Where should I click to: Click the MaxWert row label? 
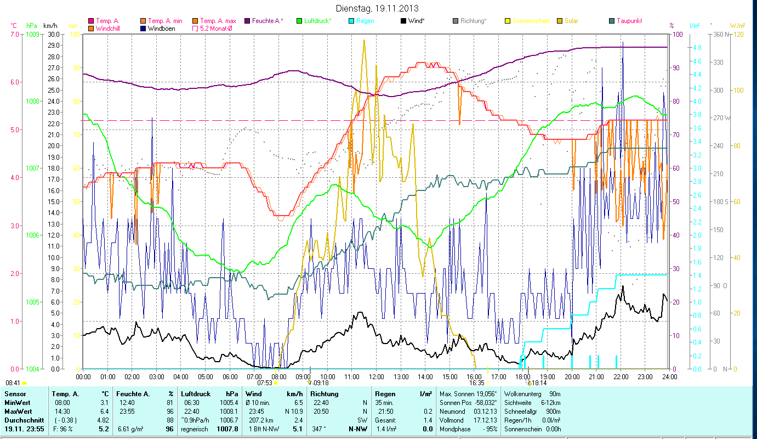coord(18,412)
